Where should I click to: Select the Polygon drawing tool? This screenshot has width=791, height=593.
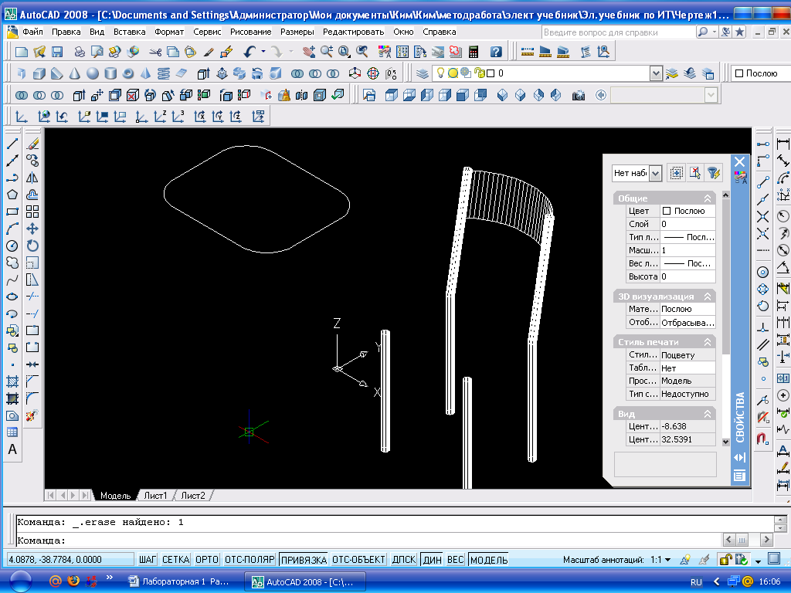(x=12, y=195)
